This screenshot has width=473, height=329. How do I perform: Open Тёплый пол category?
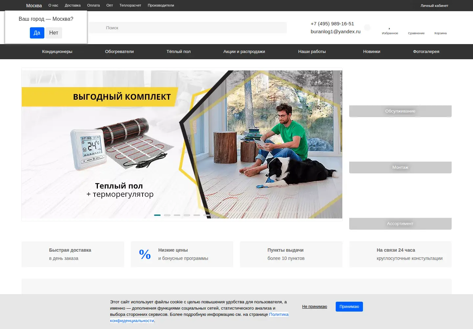(x=178, y=52)
